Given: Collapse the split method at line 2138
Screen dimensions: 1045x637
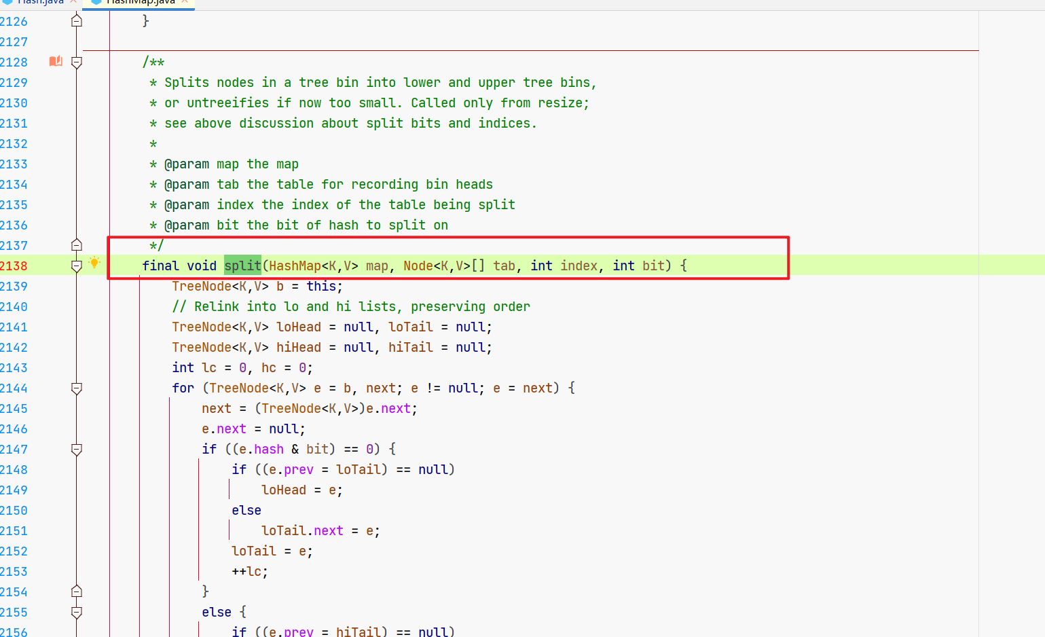Looking at the screenshot, I should coord(77,266).
